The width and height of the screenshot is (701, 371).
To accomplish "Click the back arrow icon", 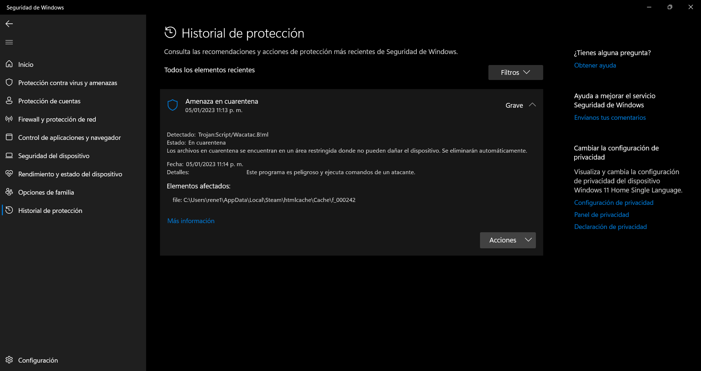I will 9,24.
